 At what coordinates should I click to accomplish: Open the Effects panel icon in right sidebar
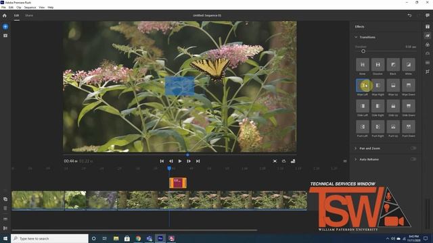click(x=428, y=36)
